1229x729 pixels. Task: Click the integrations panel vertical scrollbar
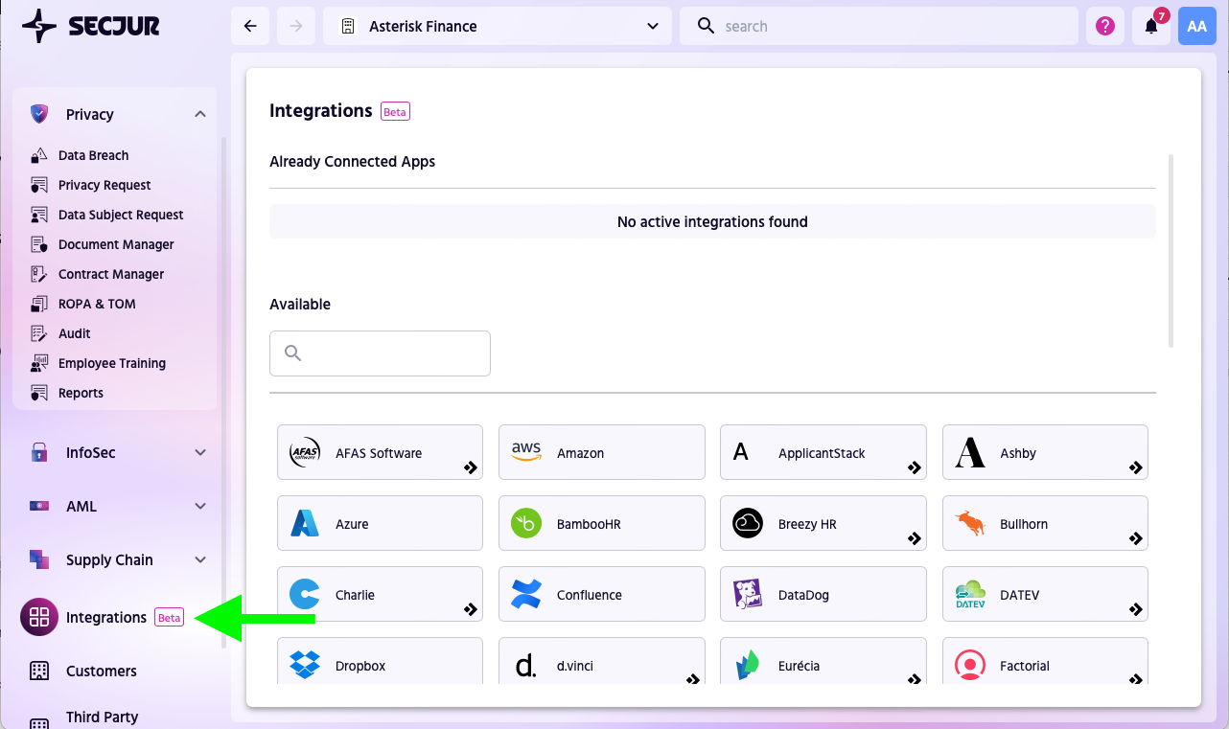click(1171, 251)
